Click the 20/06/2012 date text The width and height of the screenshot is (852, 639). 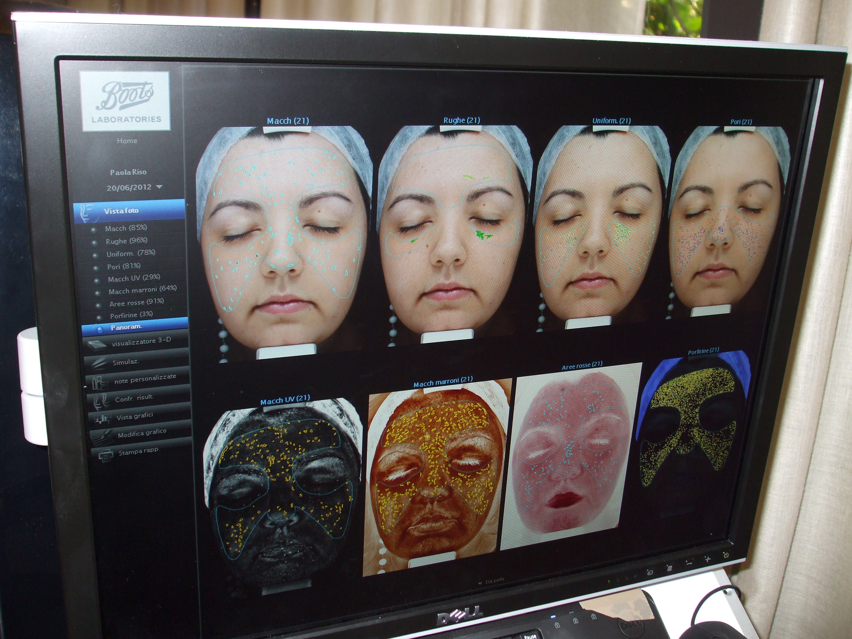(x=129, y=188)
